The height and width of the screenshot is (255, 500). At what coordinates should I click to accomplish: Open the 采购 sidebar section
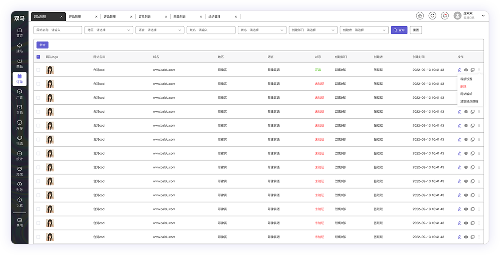tap(20, 110)
